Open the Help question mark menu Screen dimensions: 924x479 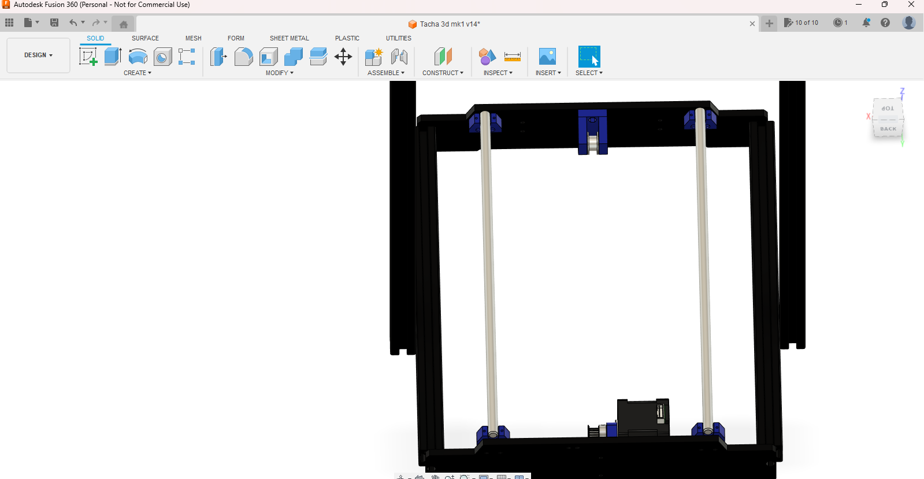tap(885, 23)
